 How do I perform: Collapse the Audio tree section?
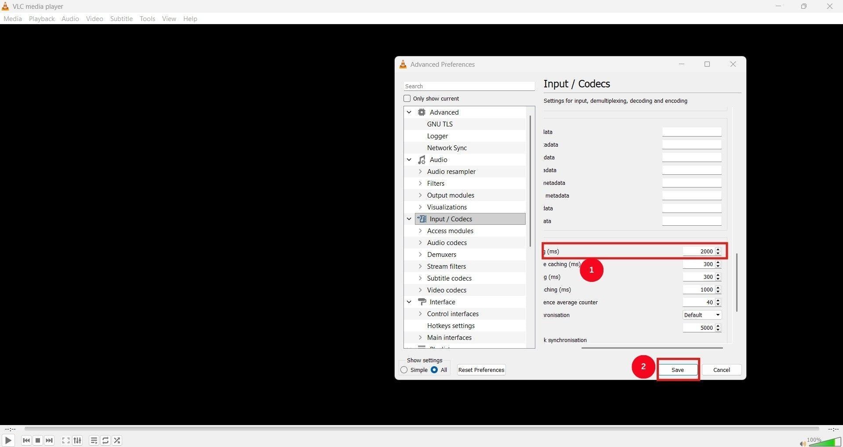point(409,160)
